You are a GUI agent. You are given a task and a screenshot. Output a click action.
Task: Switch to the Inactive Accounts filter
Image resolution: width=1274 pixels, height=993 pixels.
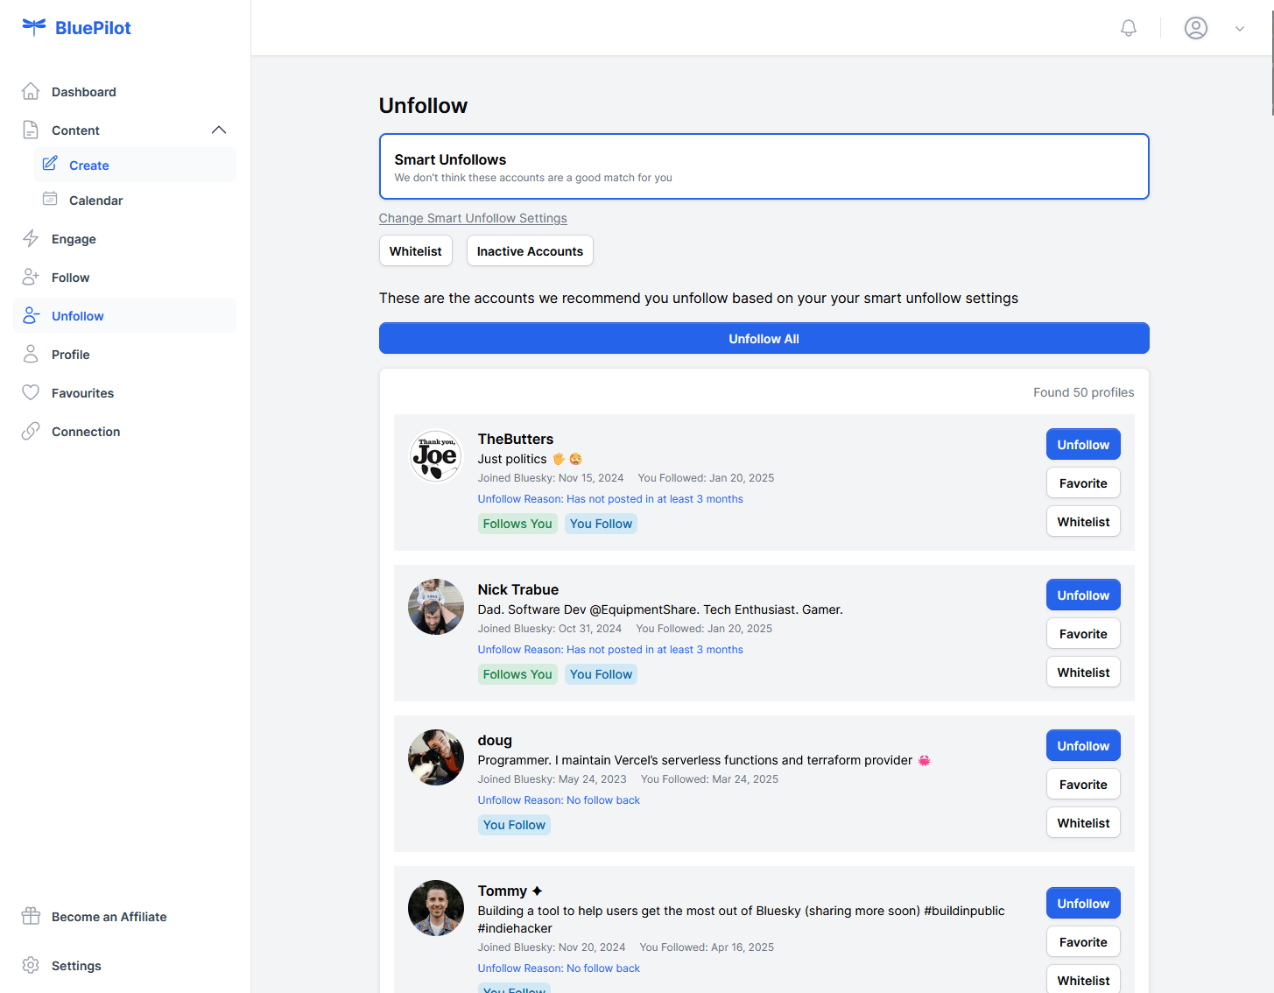point(530,251)
